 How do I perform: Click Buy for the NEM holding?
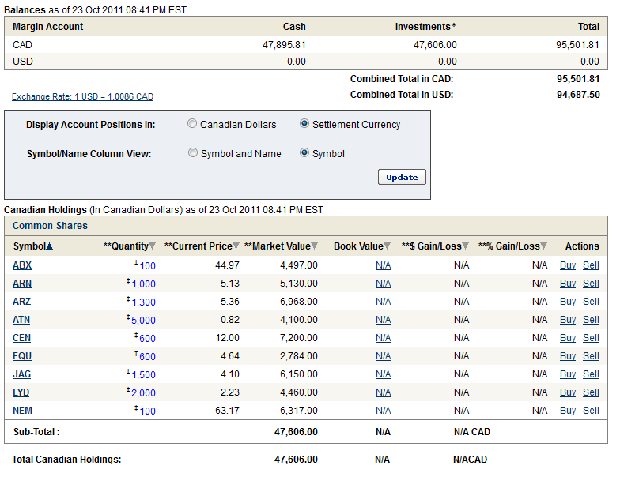tap(568, 411)
